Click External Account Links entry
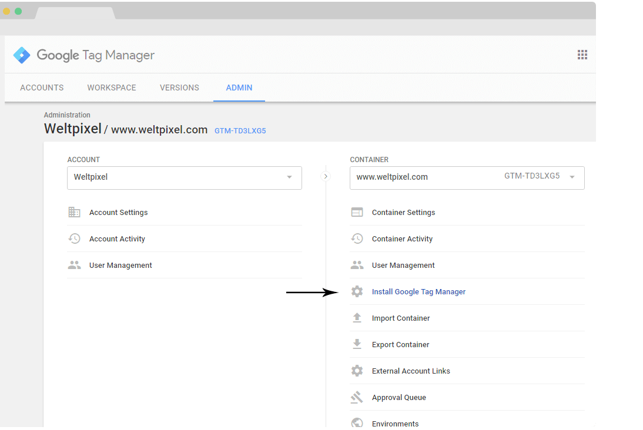Image resolution: width=643 pixels, height=430 pixels. (x=411, y=371)
